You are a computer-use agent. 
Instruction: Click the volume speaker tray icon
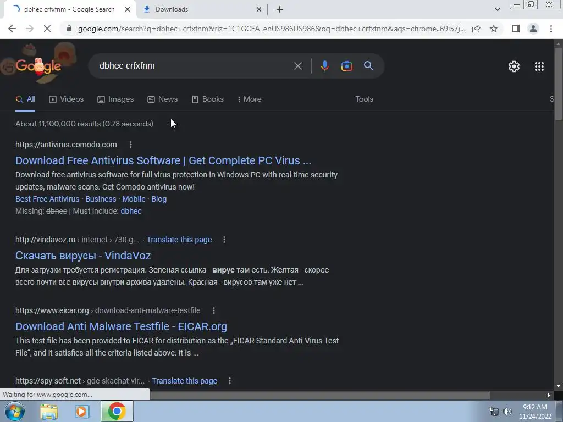507,412
